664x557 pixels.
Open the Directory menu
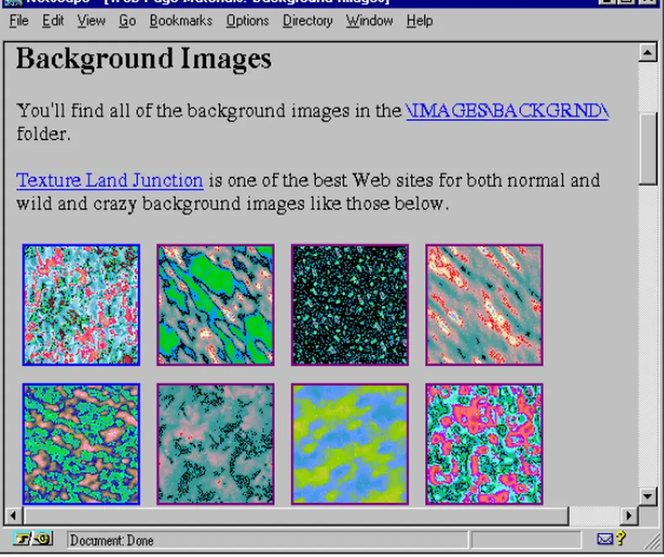click(307, 21)
